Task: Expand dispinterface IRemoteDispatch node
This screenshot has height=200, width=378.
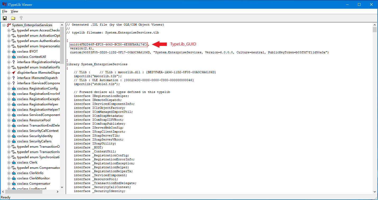Action: (x=9, y=73)
